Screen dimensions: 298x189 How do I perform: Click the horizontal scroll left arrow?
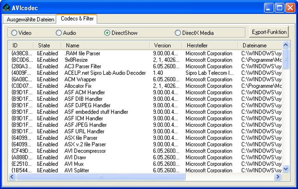(12, 177)
